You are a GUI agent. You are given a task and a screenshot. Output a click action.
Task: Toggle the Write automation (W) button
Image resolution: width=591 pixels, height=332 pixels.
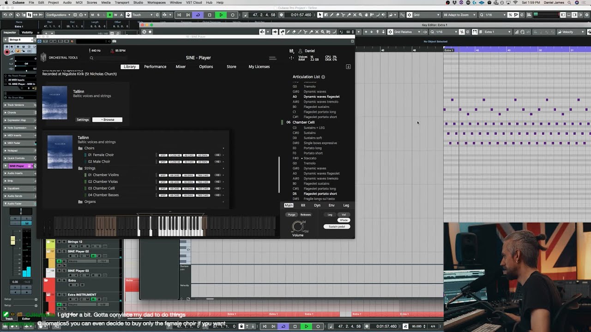click(115, 15)
